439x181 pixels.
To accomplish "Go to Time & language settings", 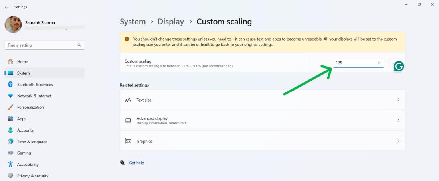I will click(x=32, y=142).
